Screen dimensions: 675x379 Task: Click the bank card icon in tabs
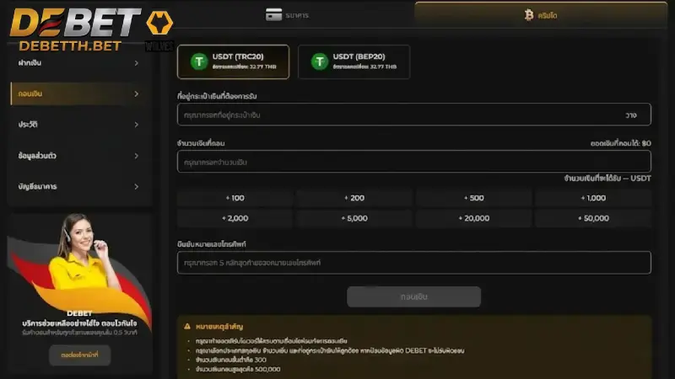273,15
